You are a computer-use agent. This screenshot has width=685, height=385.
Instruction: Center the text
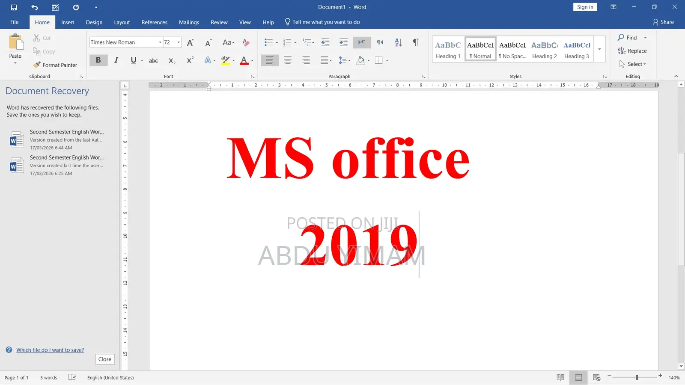point(288,60)
